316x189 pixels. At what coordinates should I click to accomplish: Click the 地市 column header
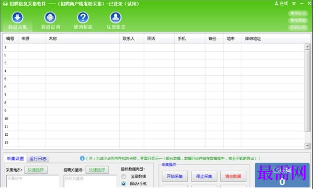[233, 39]
